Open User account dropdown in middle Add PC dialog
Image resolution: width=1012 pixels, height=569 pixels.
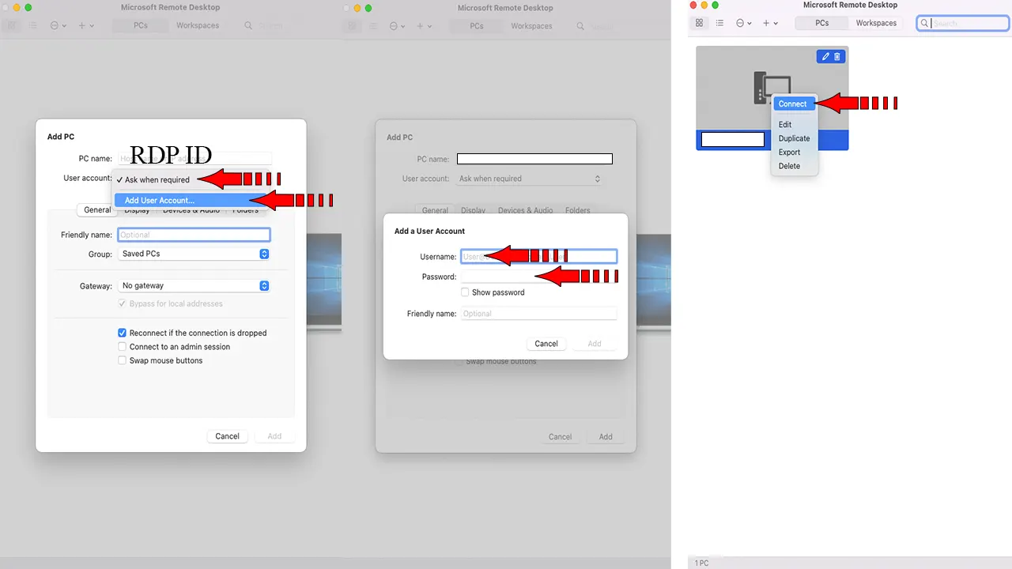[530, 179]
